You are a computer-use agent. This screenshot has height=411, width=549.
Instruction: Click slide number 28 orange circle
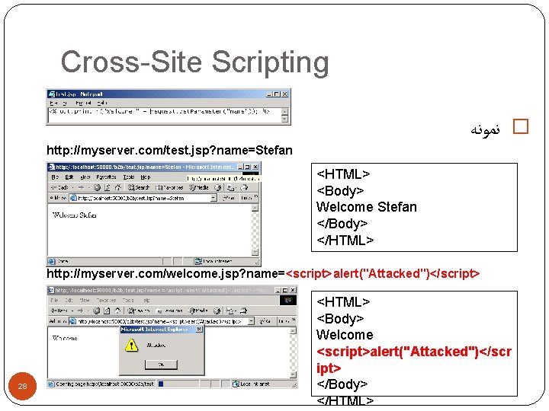click(x=22, y=386)
